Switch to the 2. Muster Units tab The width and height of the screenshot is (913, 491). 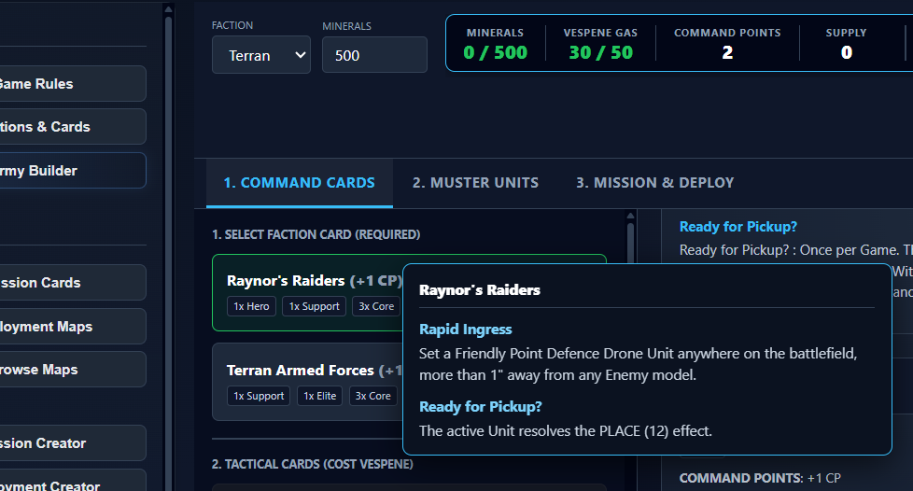(475, 182)
